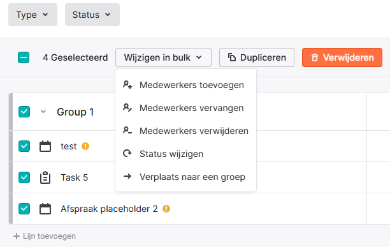Image resolution: width=390 pixels, height=247 pixels.
Task: Click the replace-employee person-pencil icon
Action: 127,108
